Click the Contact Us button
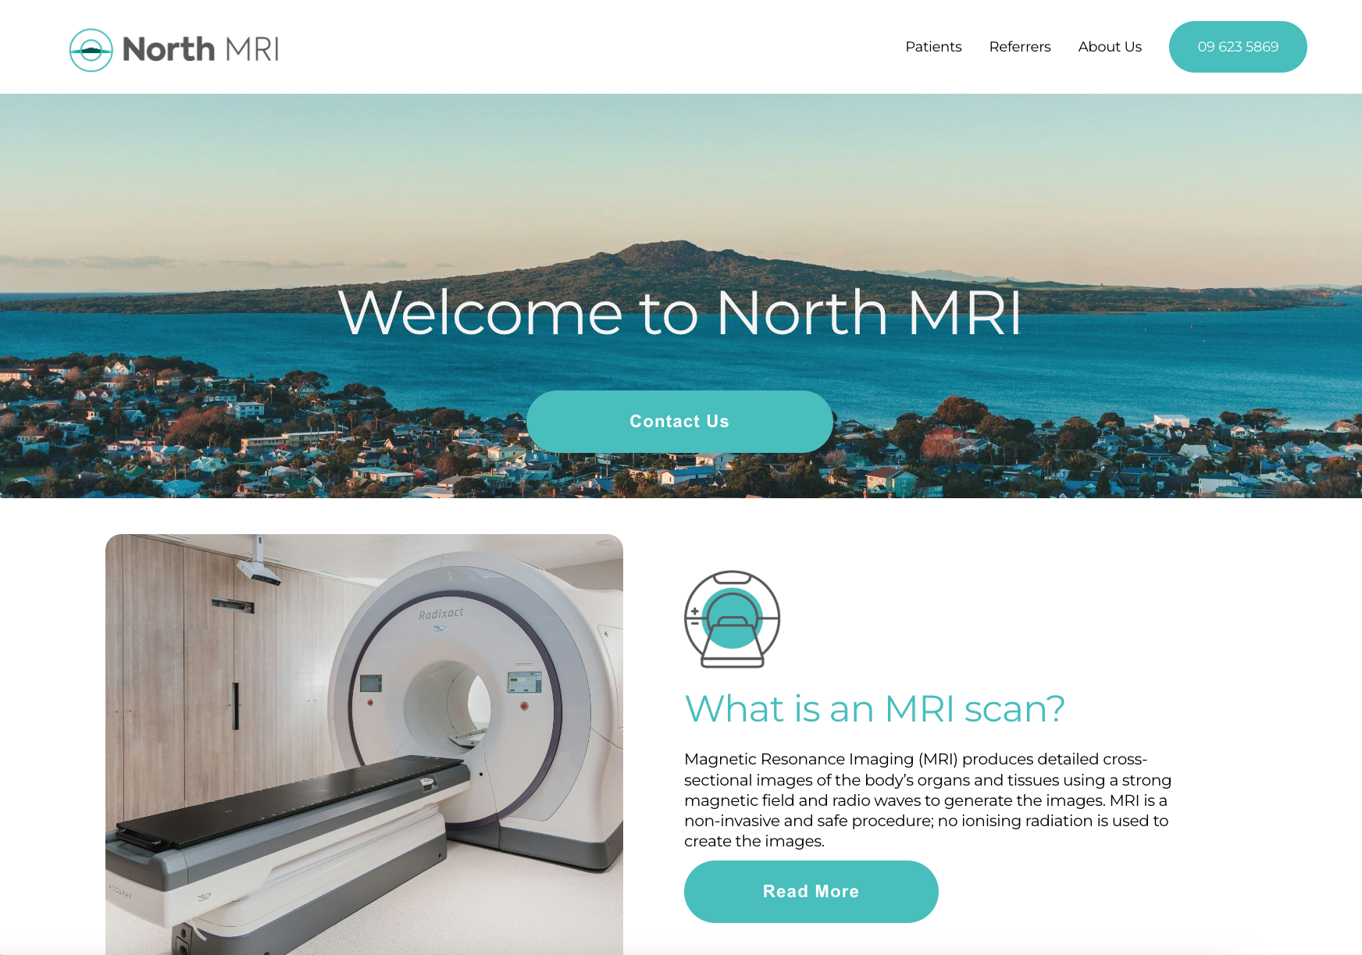 pyautogui.click(x=679, y=421)
